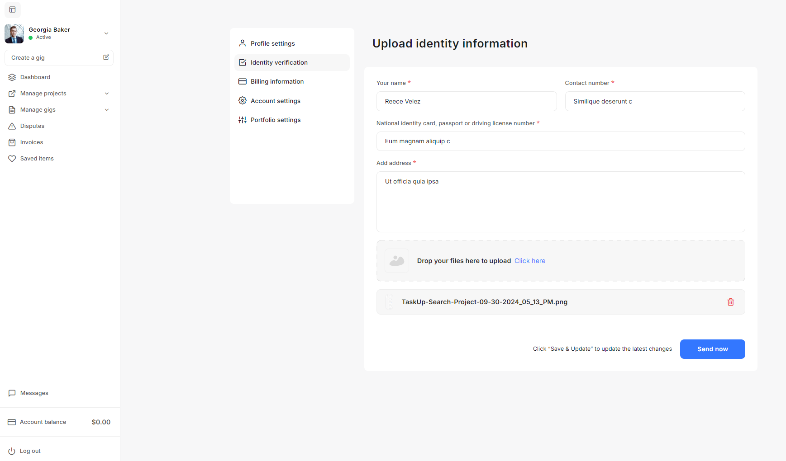
Task: Expand the Manage projects submenu
Action: pyautogui.click(x=107, y=94)
